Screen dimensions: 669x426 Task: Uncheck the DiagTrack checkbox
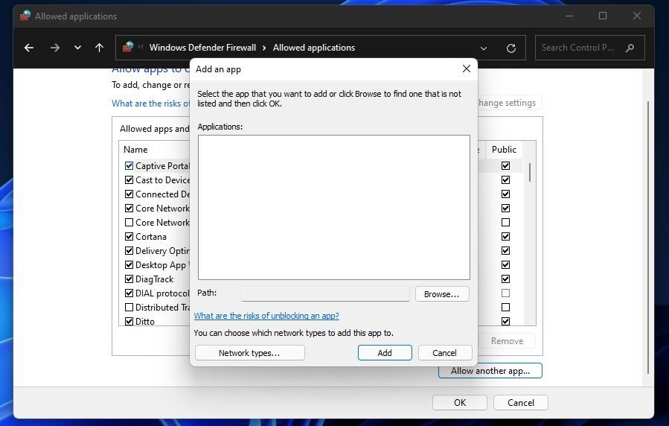point(129,279)
